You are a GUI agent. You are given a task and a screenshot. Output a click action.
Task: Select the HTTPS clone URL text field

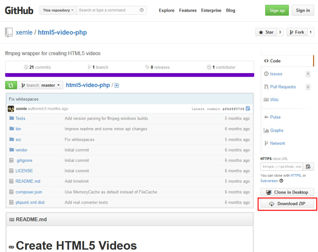tap(282, 167)
